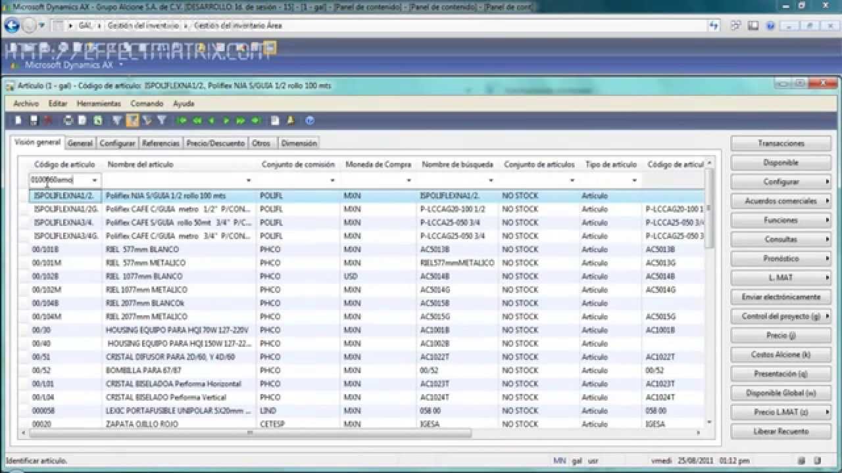Click the New record toolbar icon
Viewport: 842px width, 473px height.
point(18,120)
